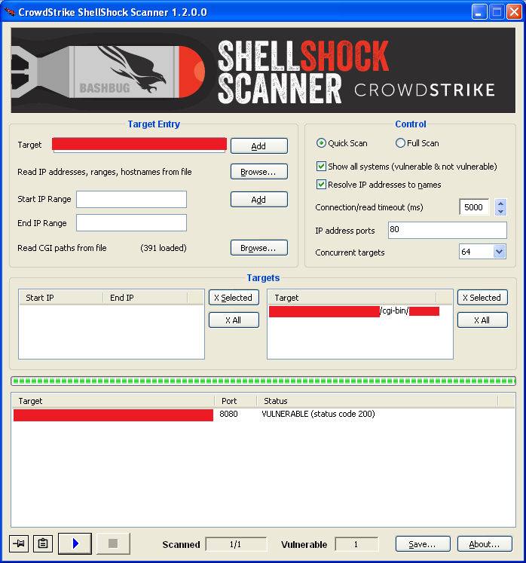The image size is (526, 563).
Task: Click the timeout value field showing 5000
Action: [474, 207]
